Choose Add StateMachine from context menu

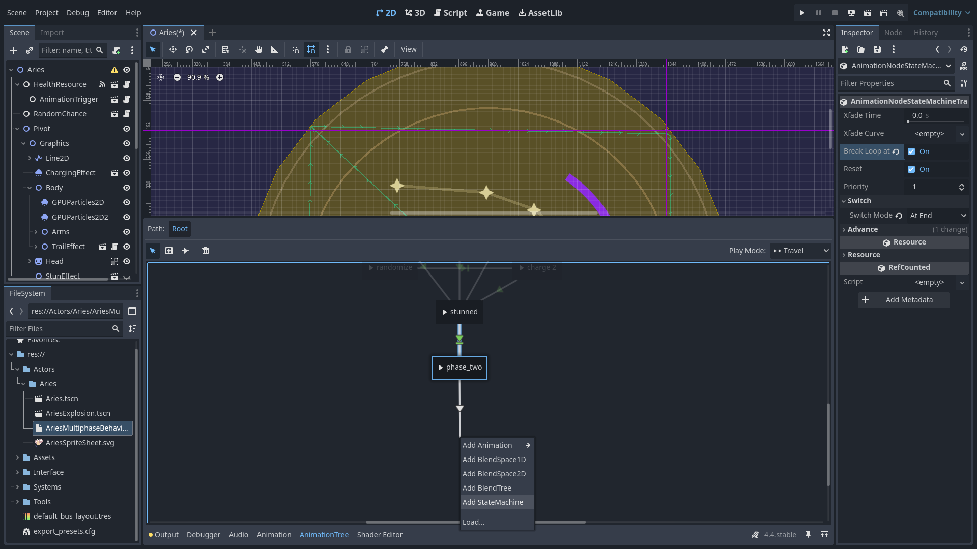(493, 502)
